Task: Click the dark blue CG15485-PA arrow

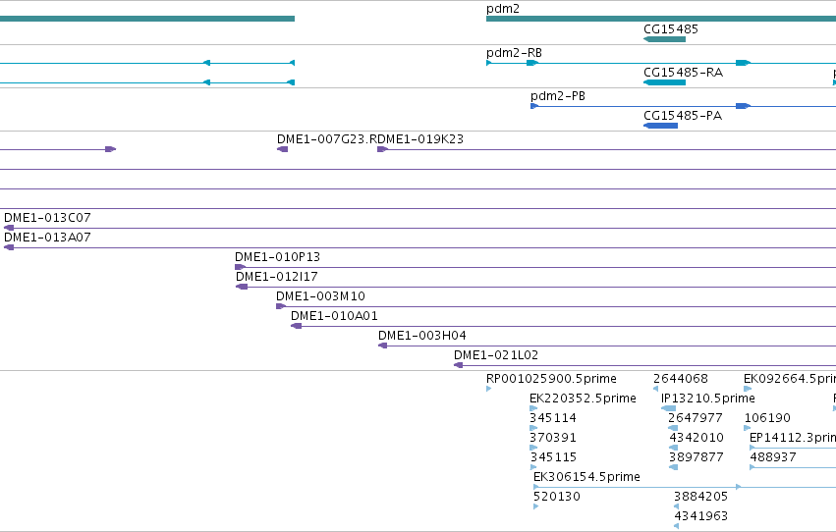Action: [660, 126]
